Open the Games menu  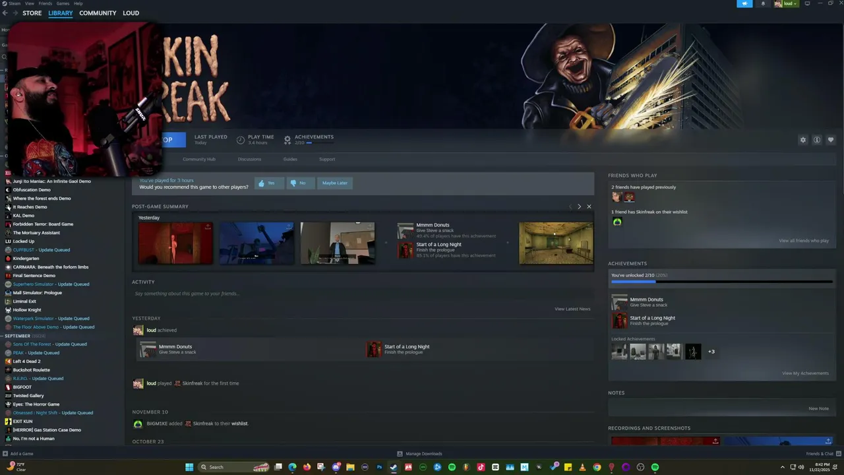tap(63, 3)
